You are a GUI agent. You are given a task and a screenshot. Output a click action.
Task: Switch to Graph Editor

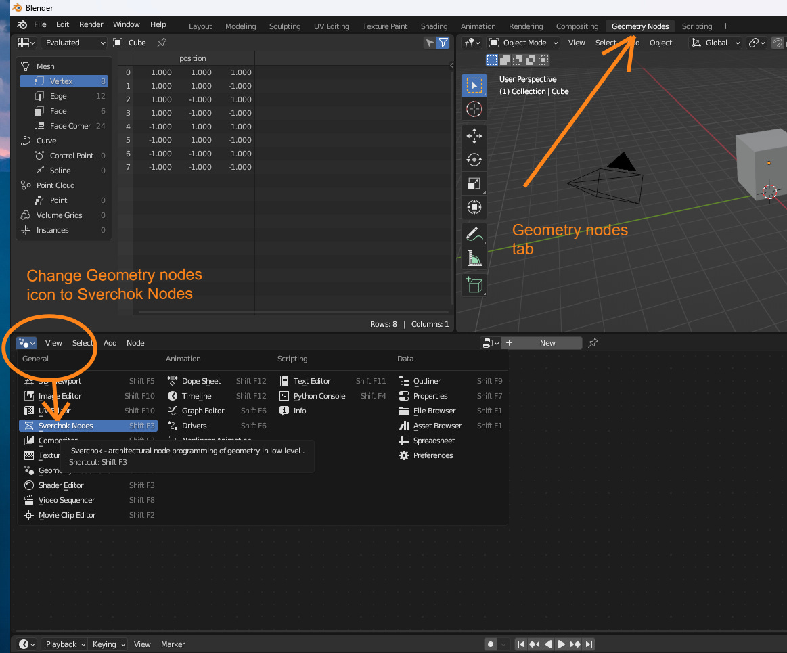[217, 411]
